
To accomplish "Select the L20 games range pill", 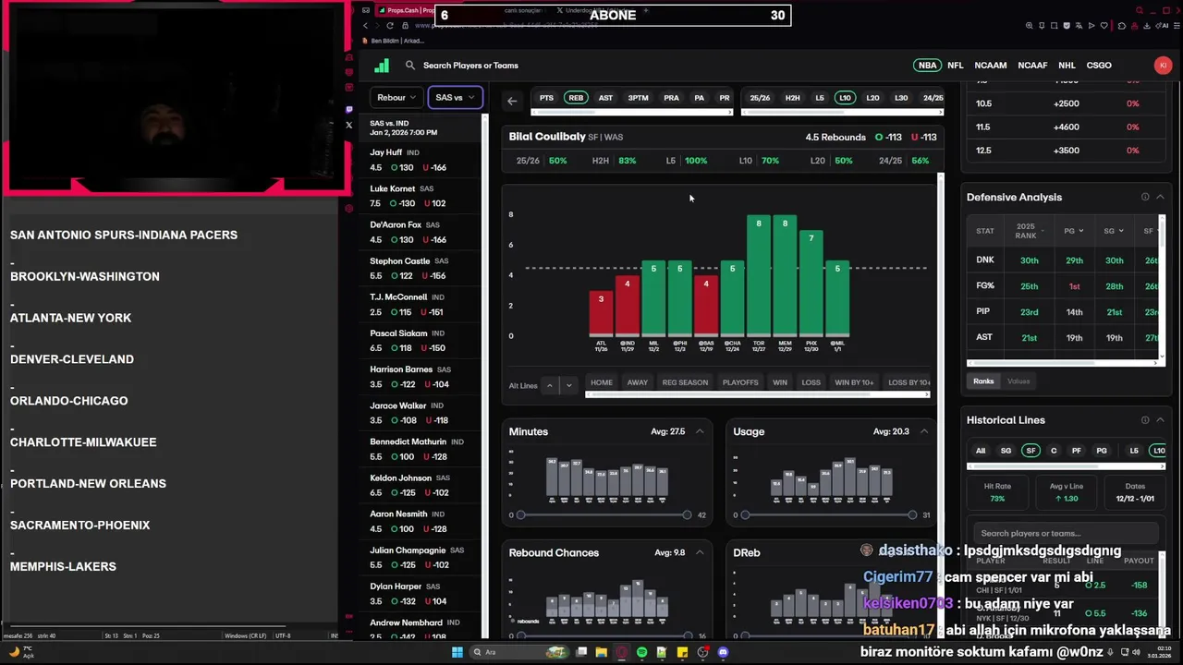I will 872,98.
